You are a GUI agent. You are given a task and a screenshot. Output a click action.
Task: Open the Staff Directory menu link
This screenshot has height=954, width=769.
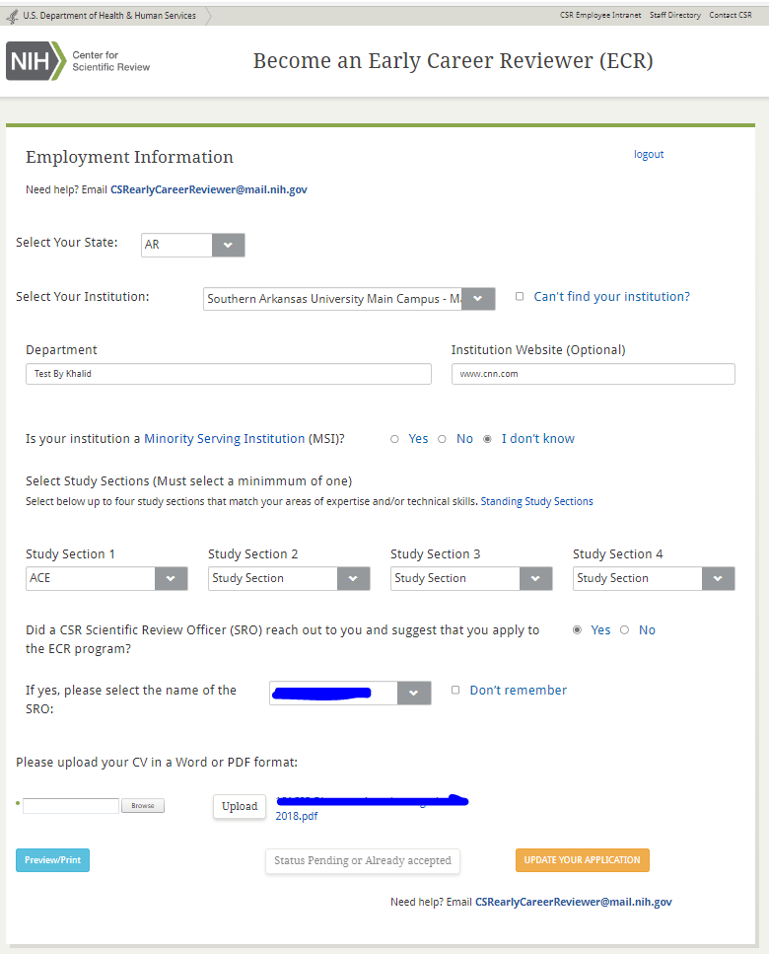(675, 16)
